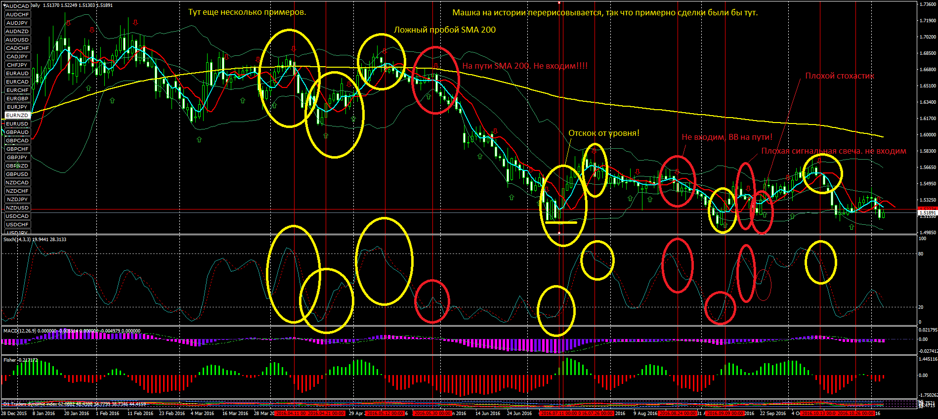Viewport: 938px width, 419px height.
Task: Change symbol to GBPUSD
Action: 17,174
